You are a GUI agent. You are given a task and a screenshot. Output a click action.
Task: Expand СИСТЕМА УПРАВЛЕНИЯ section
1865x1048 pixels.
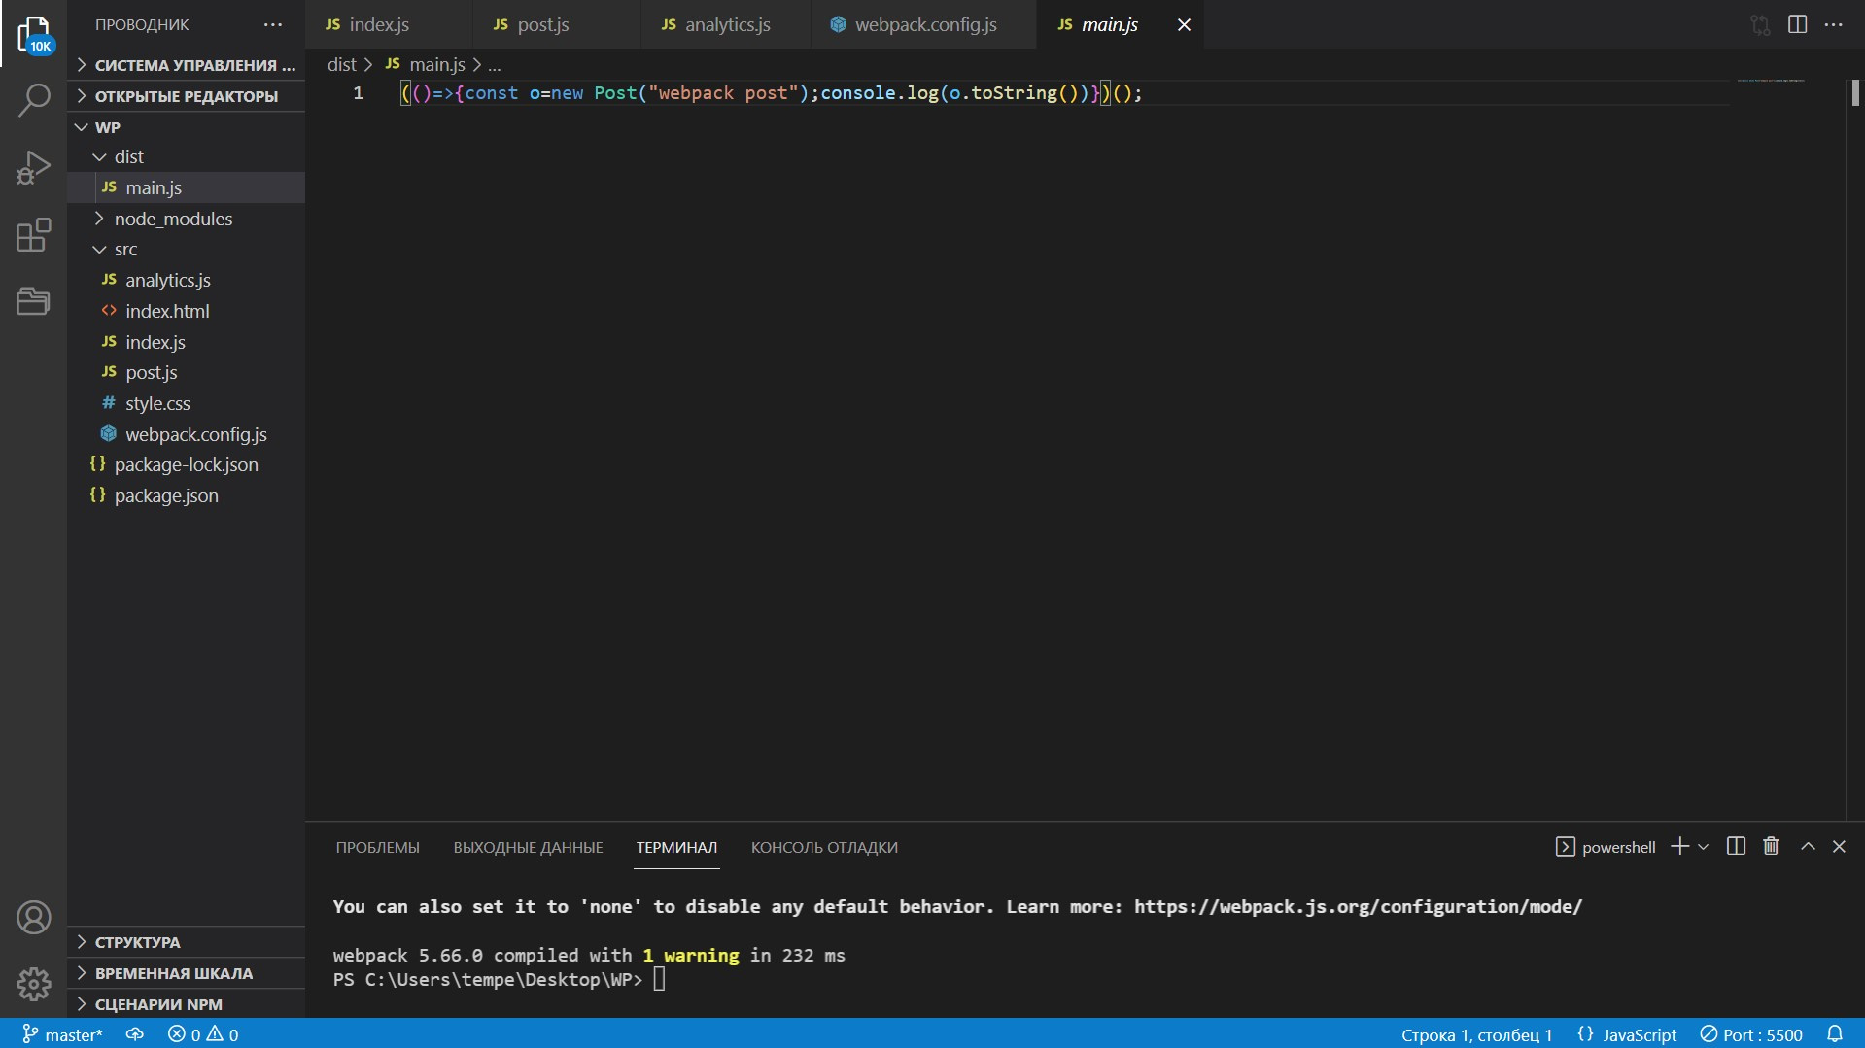tap(186, 65)
